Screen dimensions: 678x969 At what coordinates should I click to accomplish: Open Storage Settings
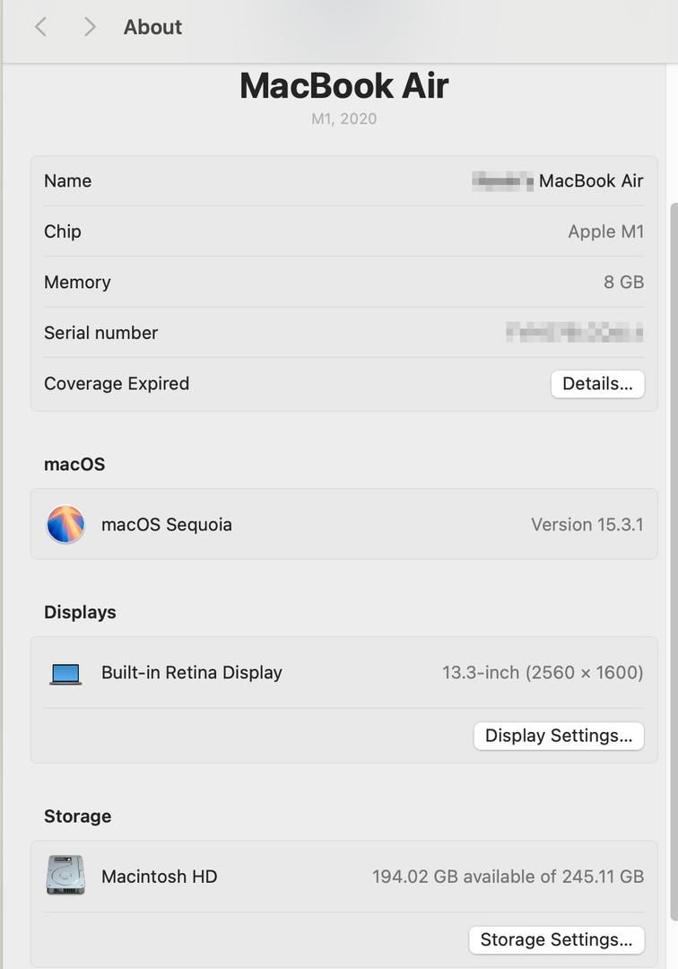(556, 940)
